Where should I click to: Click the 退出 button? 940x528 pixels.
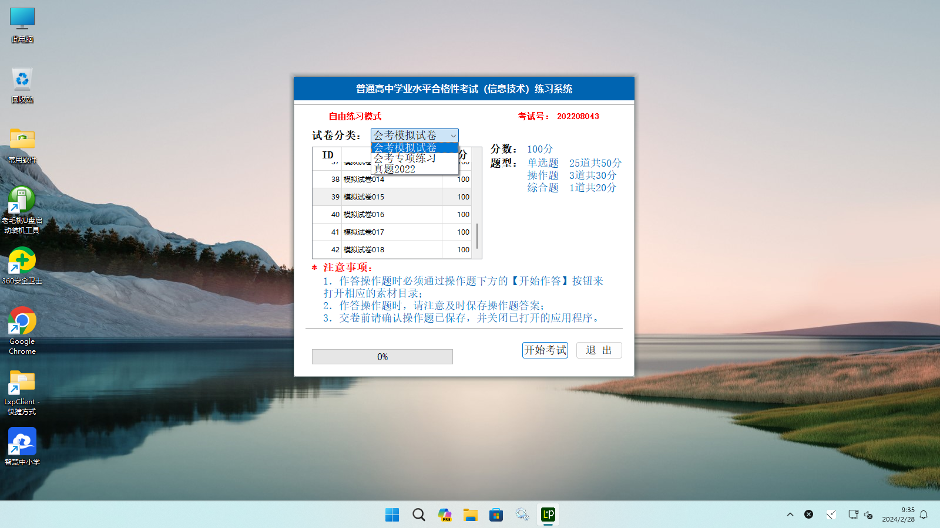(599, 350)
